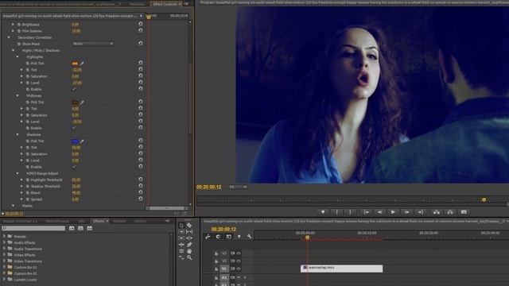This screenshot has height=286, width=509.
Task: Step back one frame in program monitor
Action: pyautogui.click(x=379, y=212)
